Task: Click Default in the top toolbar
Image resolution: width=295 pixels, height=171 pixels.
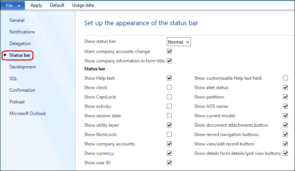Action: tap(57, 5)
